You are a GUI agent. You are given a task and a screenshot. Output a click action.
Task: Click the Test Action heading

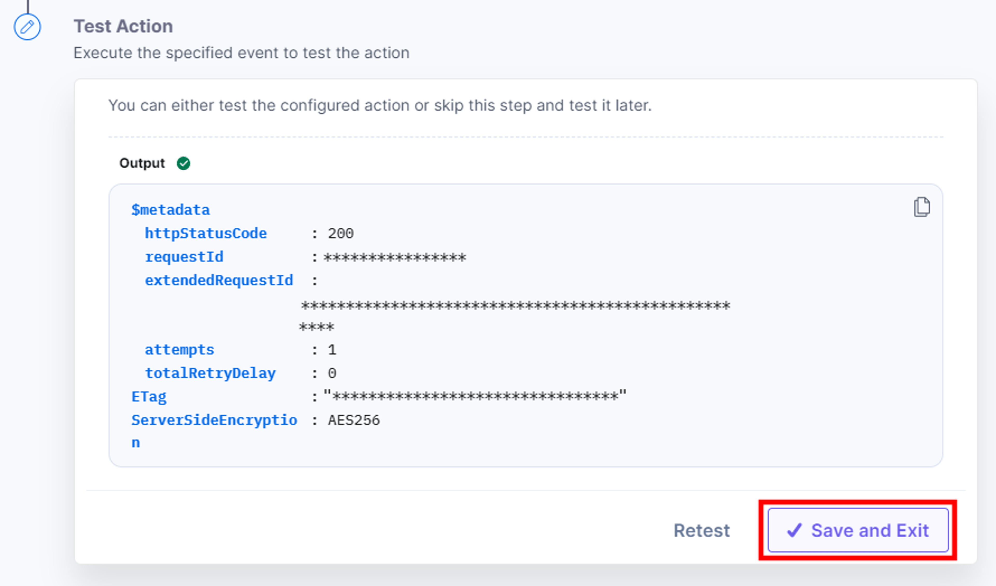(x=123, y=26)
